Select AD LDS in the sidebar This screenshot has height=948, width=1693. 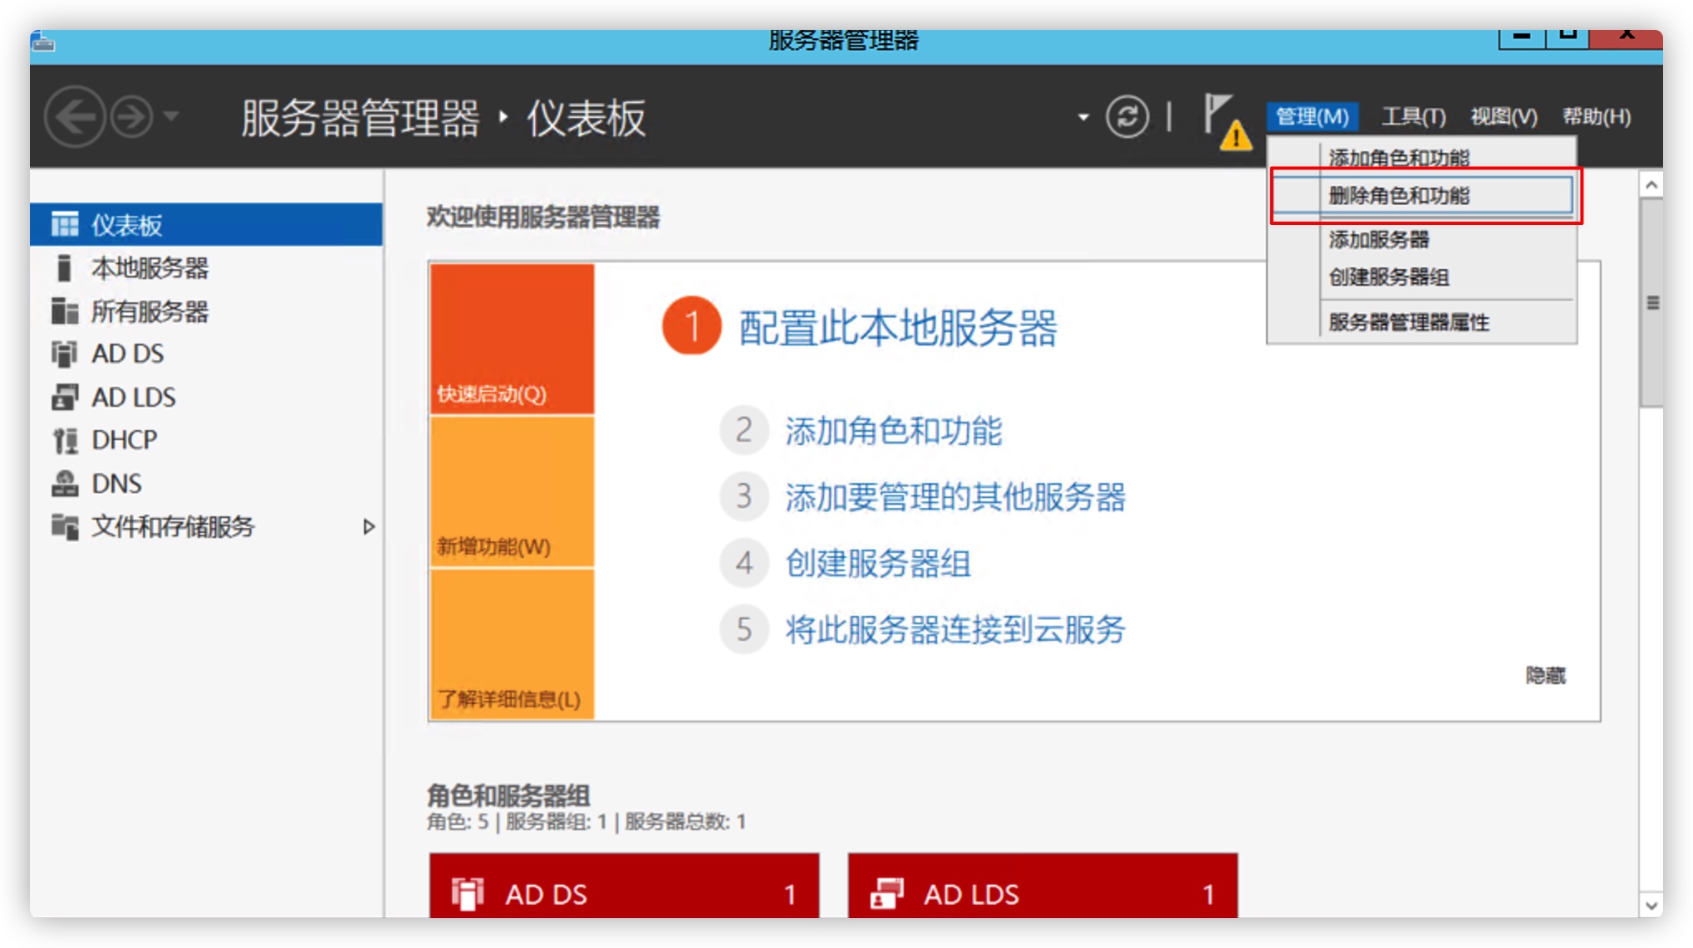tap(207, 397)
